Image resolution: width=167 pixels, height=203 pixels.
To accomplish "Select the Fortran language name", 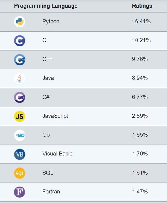I will [51, 192].
